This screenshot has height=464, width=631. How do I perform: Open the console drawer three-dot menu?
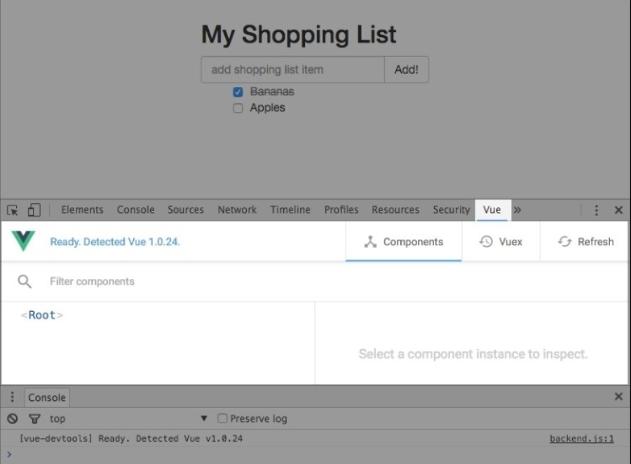pyautogui.click(x=12, y=397)
